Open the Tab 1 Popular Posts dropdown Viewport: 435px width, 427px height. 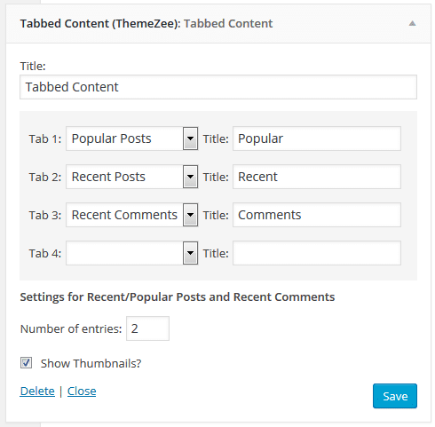[x=131, y=138]
